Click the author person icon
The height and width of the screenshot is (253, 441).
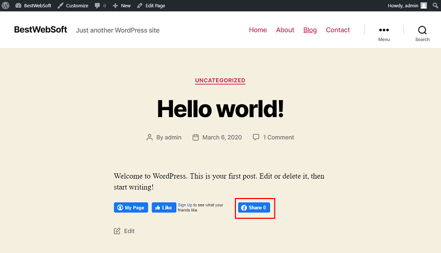pos(149,137)
